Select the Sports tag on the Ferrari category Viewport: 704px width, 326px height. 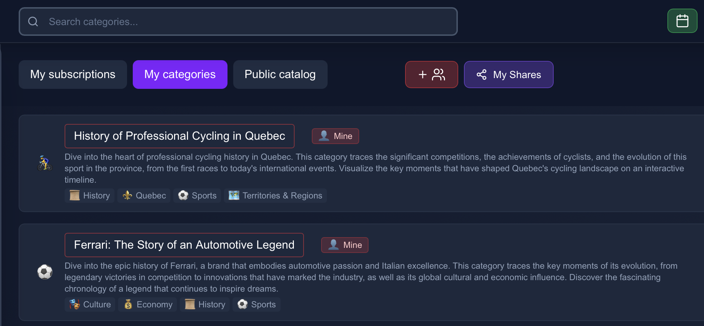(257, 305)
